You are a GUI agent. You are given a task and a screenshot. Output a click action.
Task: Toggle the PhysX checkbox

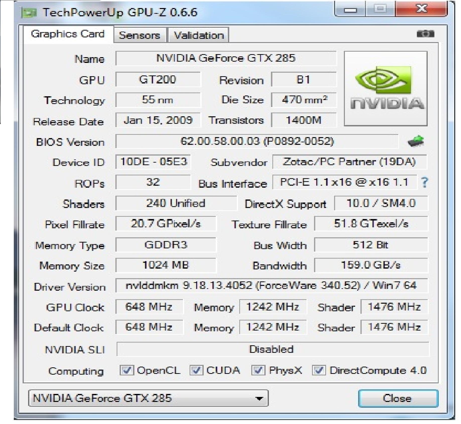coord(258,370)
